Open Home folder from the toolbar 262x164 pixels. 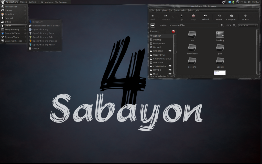point(219,17)
